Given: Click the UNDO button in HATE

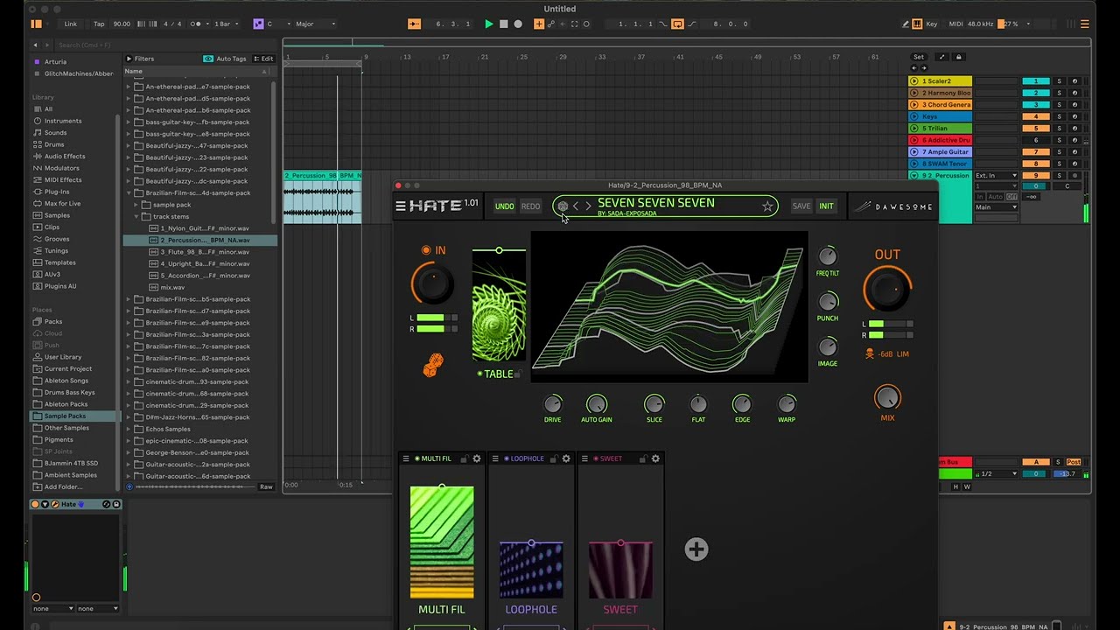Looking at the screenshot, I should pos(505,206).
